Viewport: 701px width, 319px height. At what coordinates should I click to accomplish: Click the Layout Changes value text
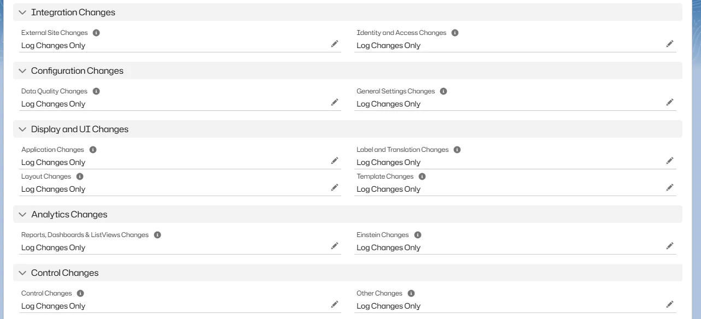(53, 189)
